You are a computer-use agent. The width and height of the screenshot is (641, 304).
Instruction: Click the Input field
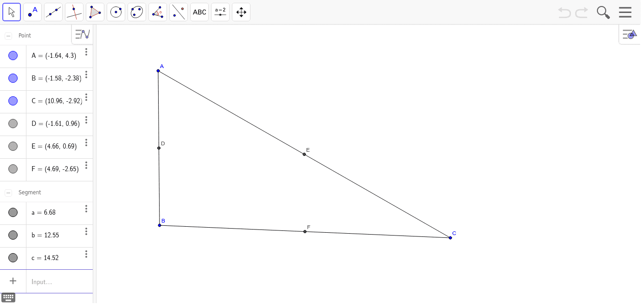[x=59, y=282]
